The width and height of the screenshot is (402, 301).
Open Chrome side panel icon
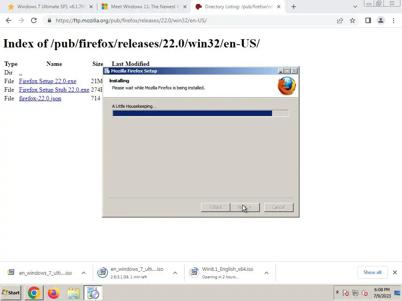368,20
